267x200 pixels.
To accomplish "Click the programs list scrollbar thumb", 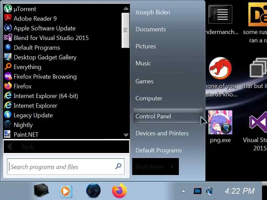I will coord(125,30).
